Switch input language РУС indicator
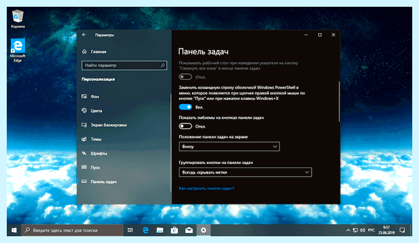The image size is (419, 243). click(371, 230)
